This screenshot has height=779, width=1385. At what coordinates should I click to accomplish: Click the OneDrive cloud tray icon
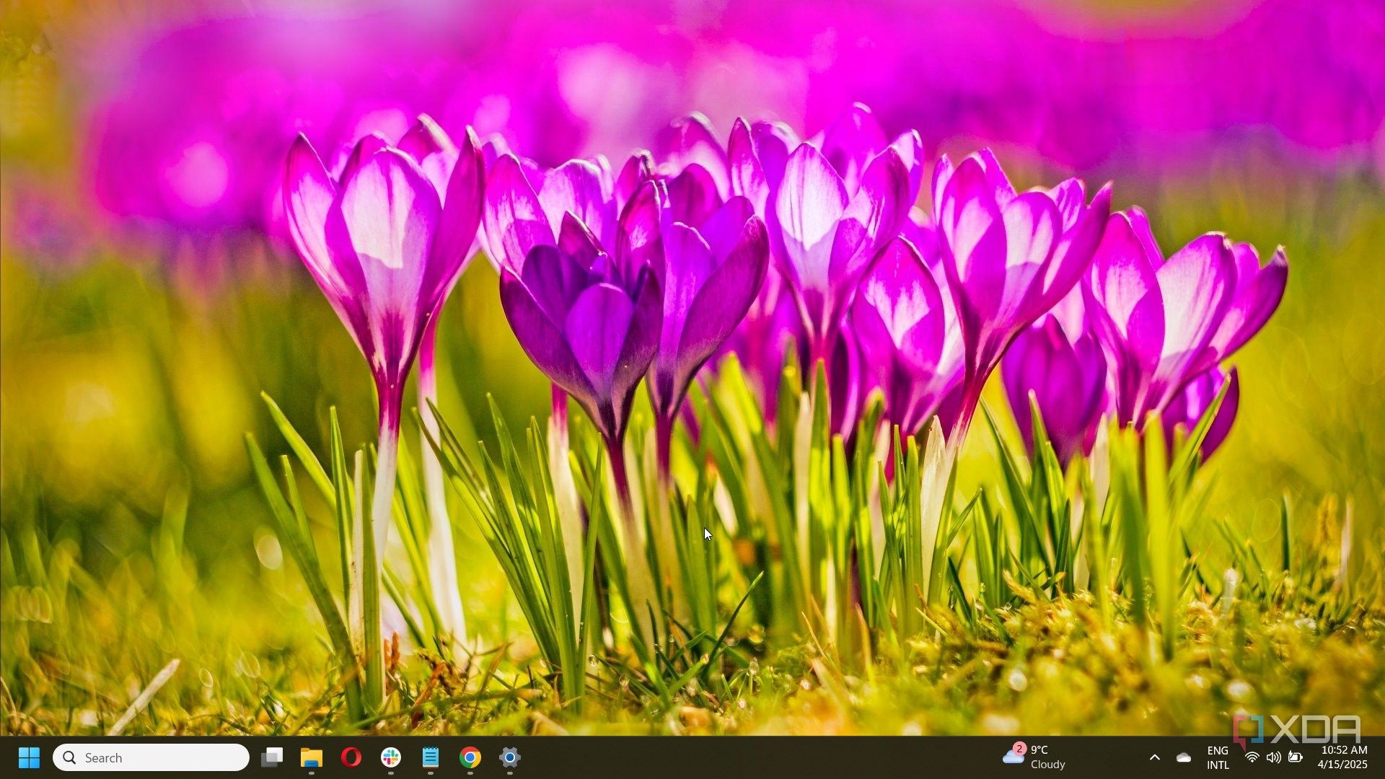[x=1184, y=757]
